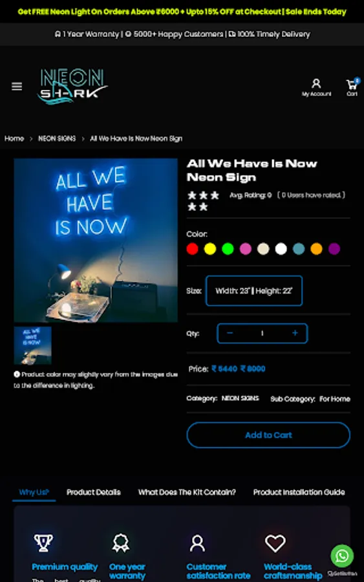Viewport: 364px width, 582px height.
Task: Open the Product Installation Guide tab
Action: click(299, 492)
